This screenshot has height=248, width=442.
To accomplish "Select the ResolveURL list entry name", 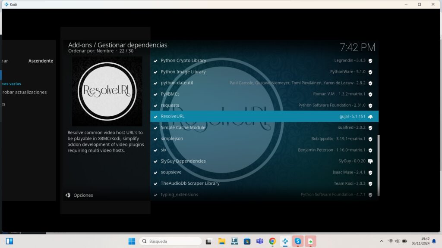I will [x=173, y=116].
